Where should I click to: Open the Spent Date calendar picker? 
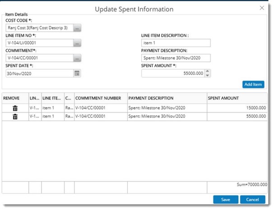(x=77, y=73)
